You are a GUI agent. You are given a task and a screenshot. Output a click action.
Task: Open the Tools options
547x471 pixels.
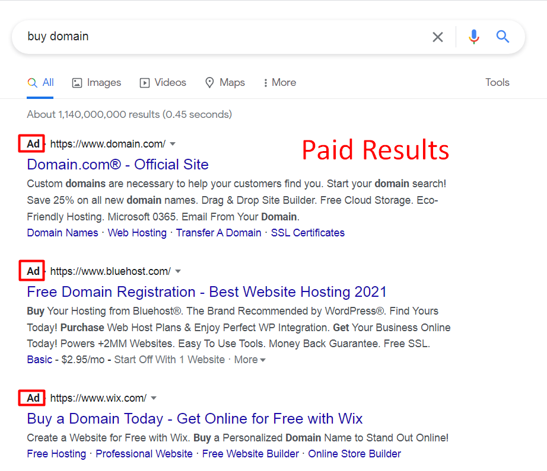click(497, 82)
